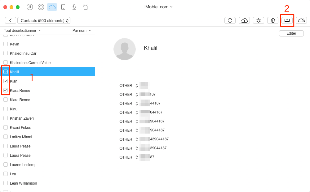Open the Contacts (500 éléments) category dropdown
This screenshot has width=310, height=192.
point(44,20)
